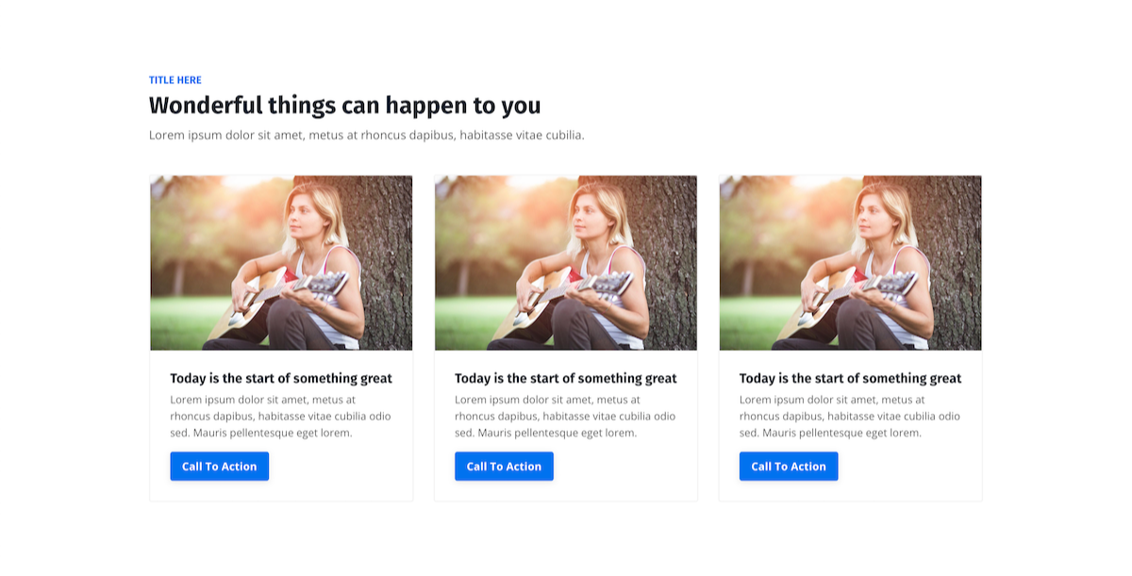
Task: Click the blue 'TITLE HERE' label
Action: point(175,80)
